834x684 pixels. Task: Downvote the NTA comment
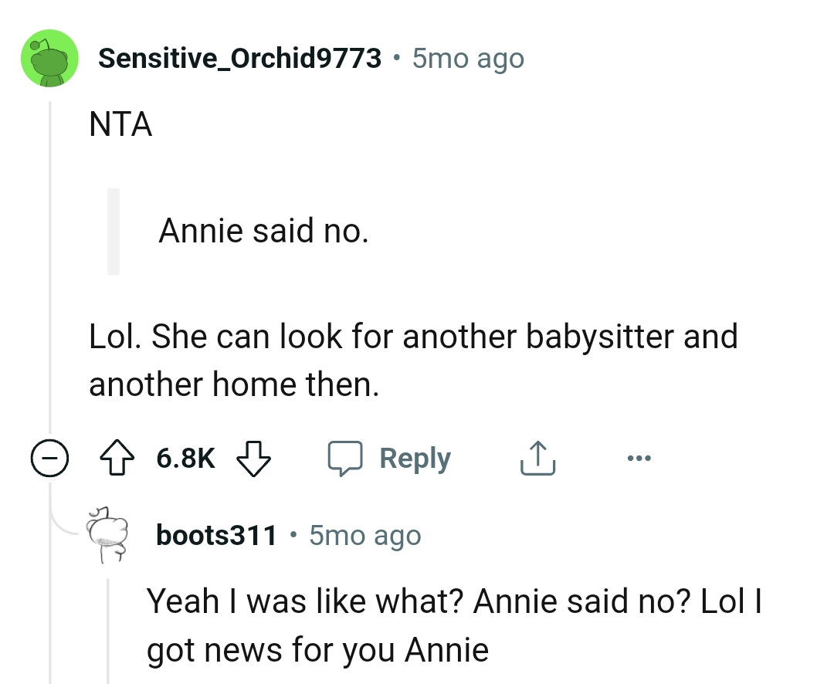[x=255, y=457]
